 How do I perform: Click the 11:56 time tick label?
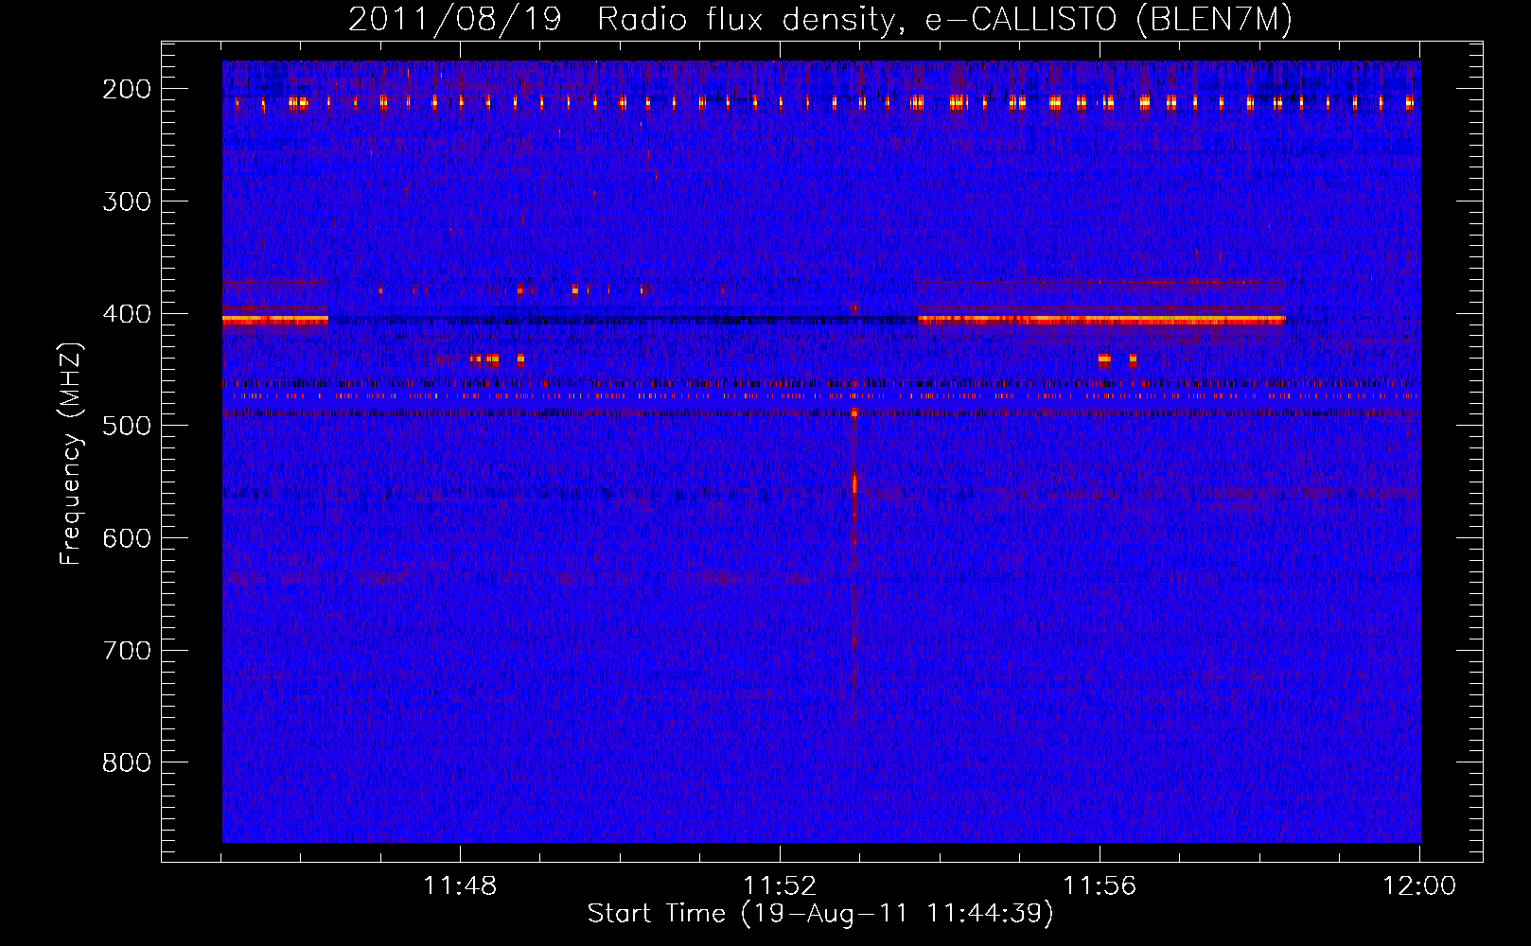(x=1100, y=886)
